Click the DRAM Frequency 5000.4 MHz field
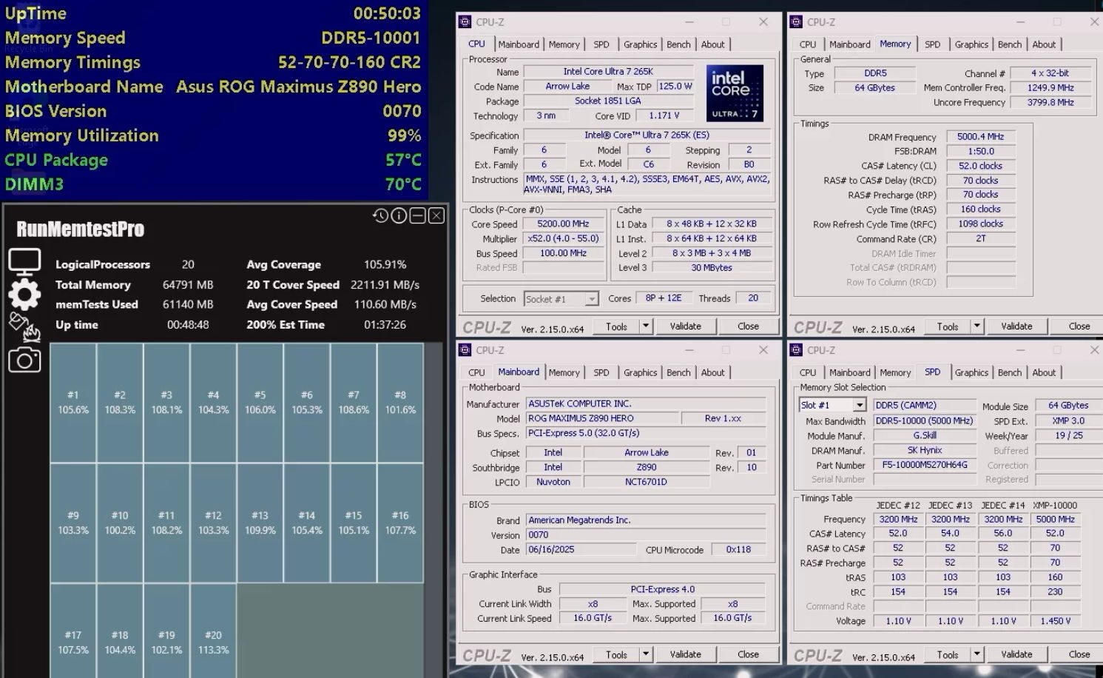Screen dimensions: 1103x678 pos(980,137)
